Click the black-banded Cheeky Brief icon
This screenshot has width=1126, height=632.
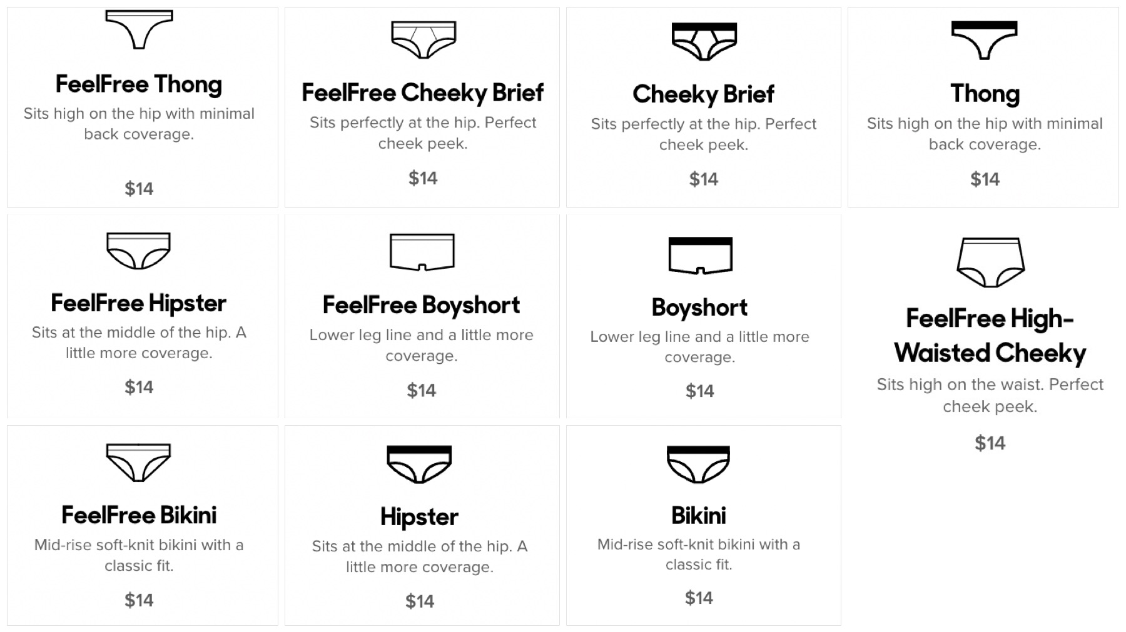(x=704, y=41)
